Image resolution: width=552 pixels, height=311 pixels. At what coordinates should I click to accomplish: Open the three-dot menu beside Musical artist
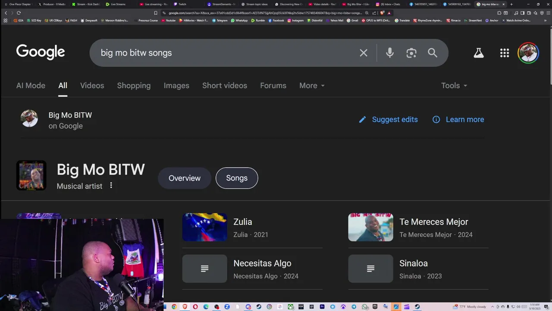click(x=111, y=185)
